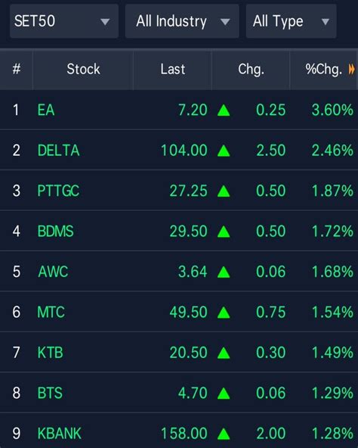Open the DELTA stock row

pyautogui.click(x=179, y=151)
